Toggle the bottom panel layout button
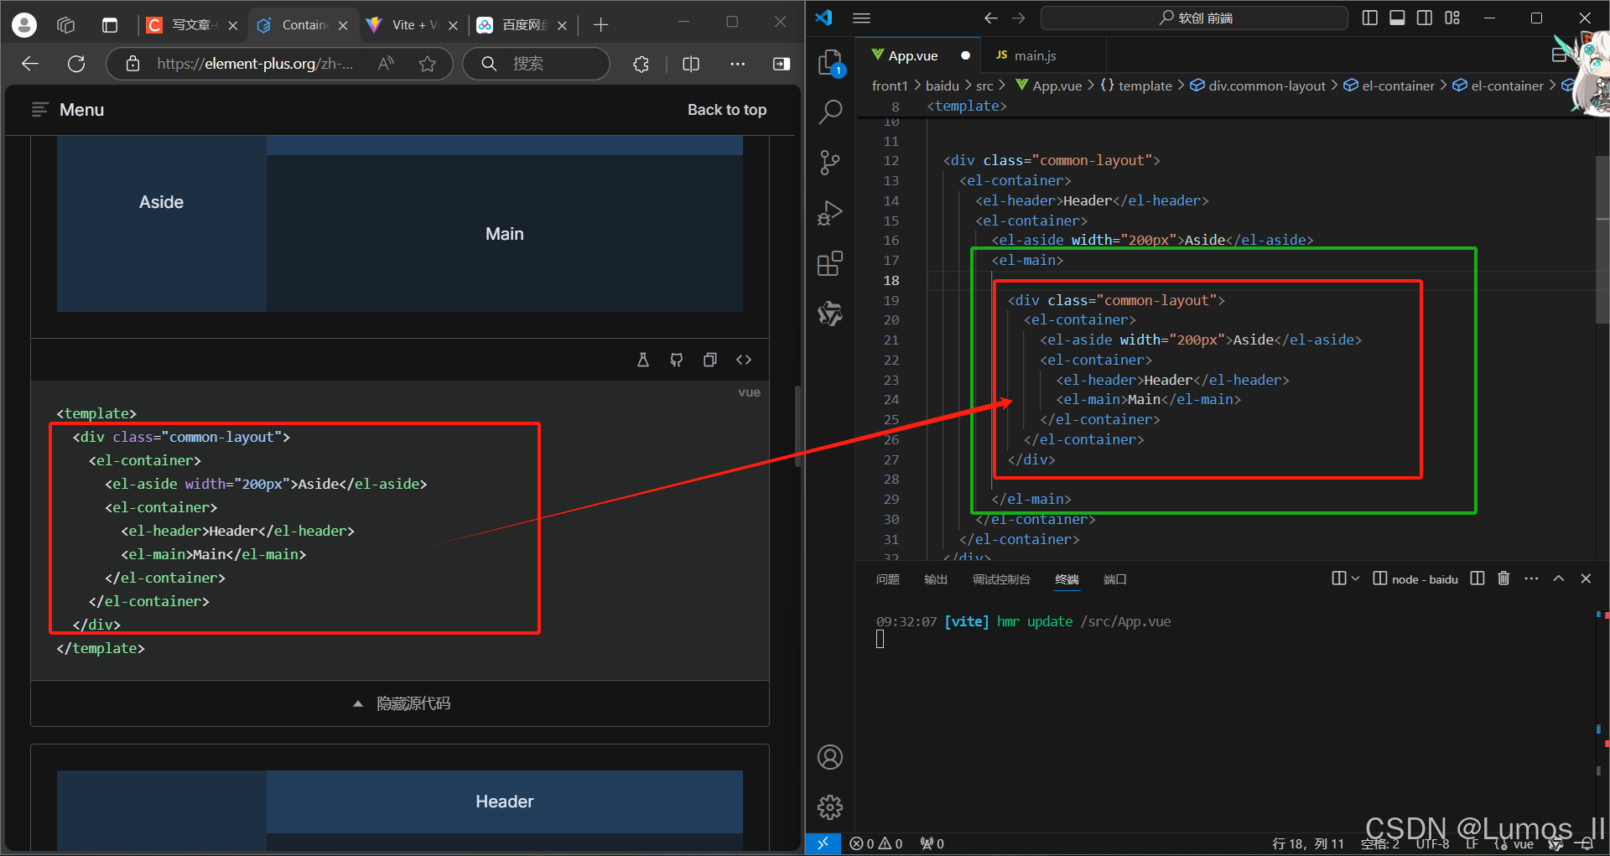The height and width of the screenshot is (856, 1610). pyautogui.click(x=1397, y=18)
